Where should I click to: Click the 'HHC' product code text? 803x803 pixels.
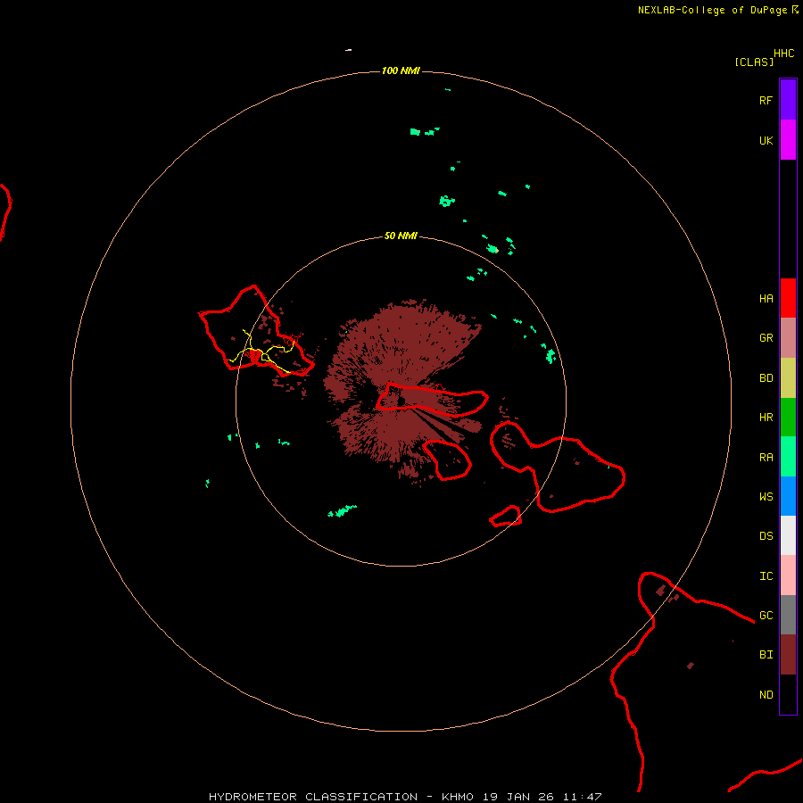tap(783, 54)
